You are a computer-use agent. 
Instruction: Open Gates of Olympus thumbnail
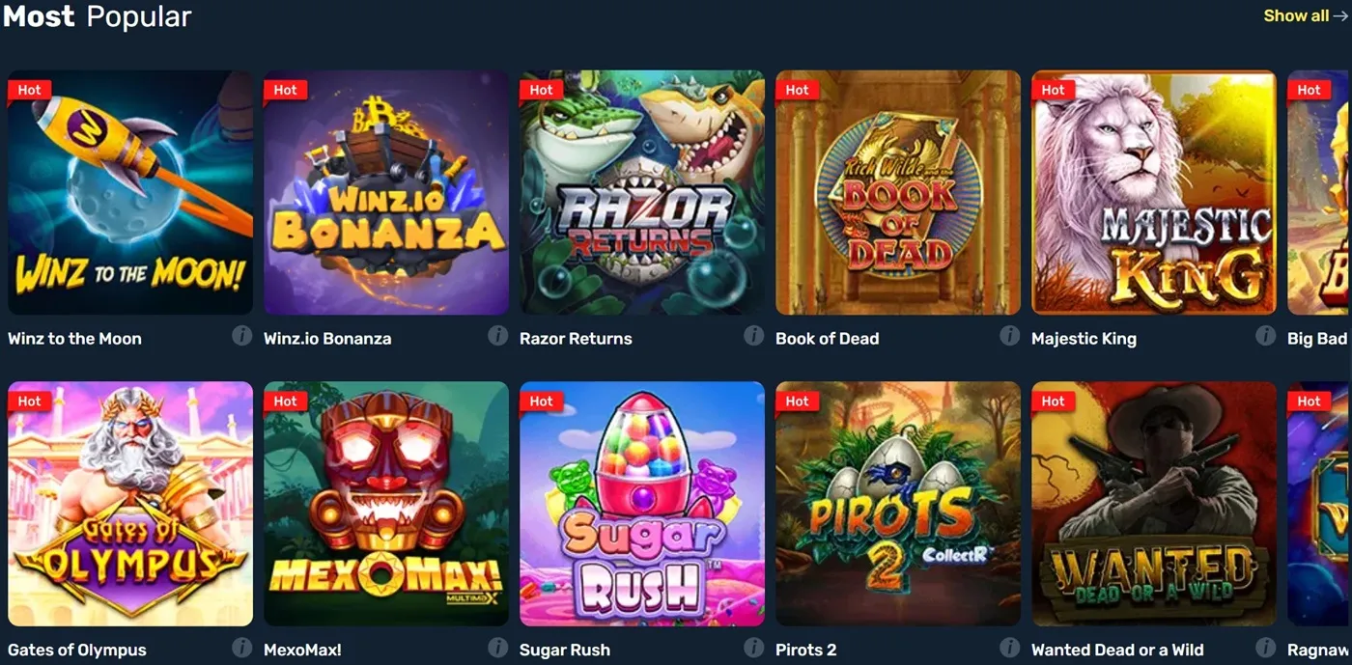tap(130, 504)
